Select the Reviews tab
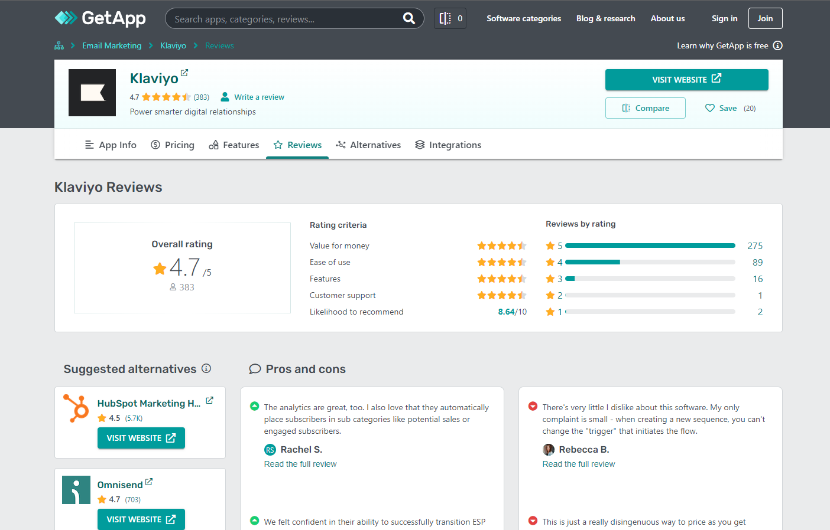The width and height of the screenshot is (830, 530). click(x=297, y=145)
